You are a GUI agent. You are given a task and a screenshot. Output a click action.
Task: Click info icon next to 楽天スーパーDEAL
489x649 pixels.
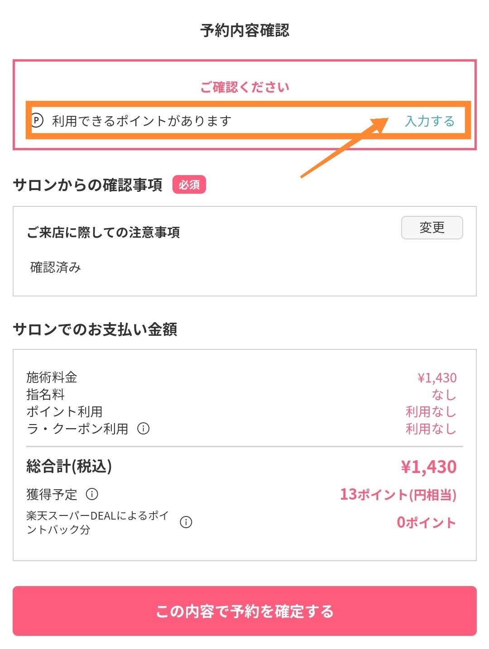tap(186, 522)
